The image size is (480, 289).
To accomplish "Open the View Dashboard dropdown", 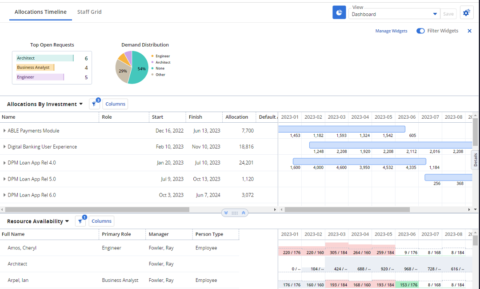I will (435, 14).
